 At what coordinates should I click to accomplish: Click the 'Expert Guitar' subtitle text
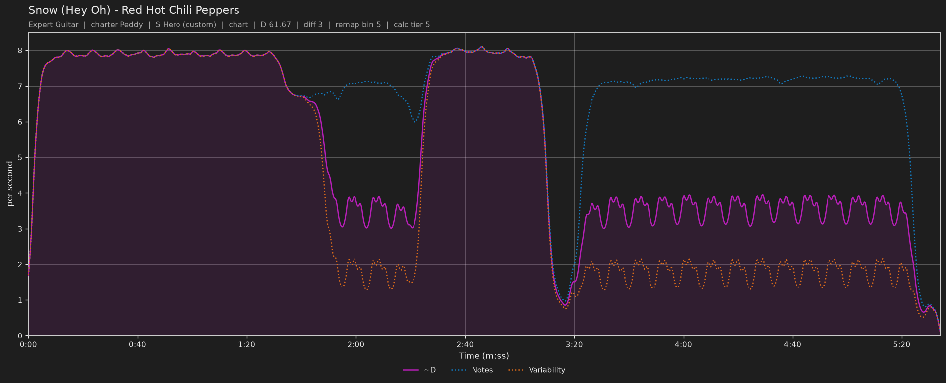click(54, 25)
